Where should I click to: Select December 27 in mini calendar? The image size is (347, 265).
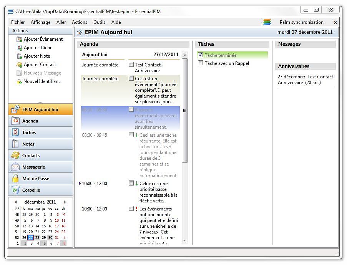[30, 238]
